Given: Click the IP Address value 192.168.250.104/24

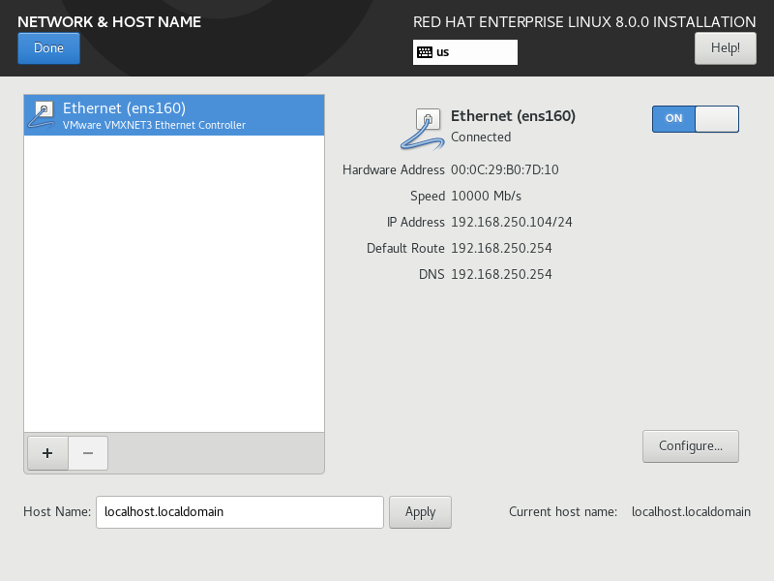Looking at the screenshot, I should (x=512, y=223).
